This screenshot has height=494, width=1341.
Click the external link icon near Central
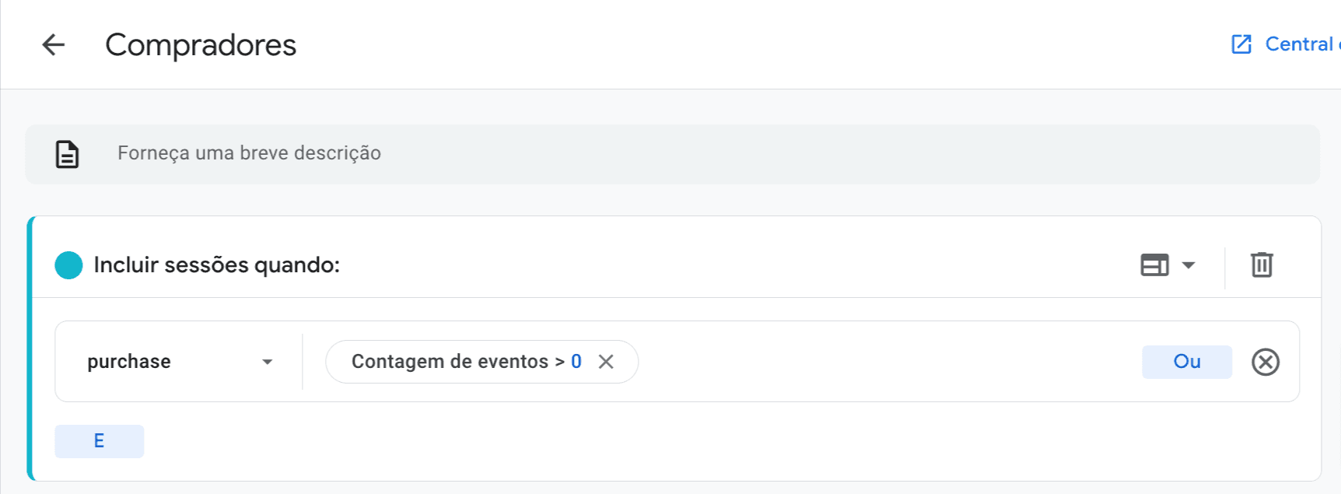coord(1240,44)
